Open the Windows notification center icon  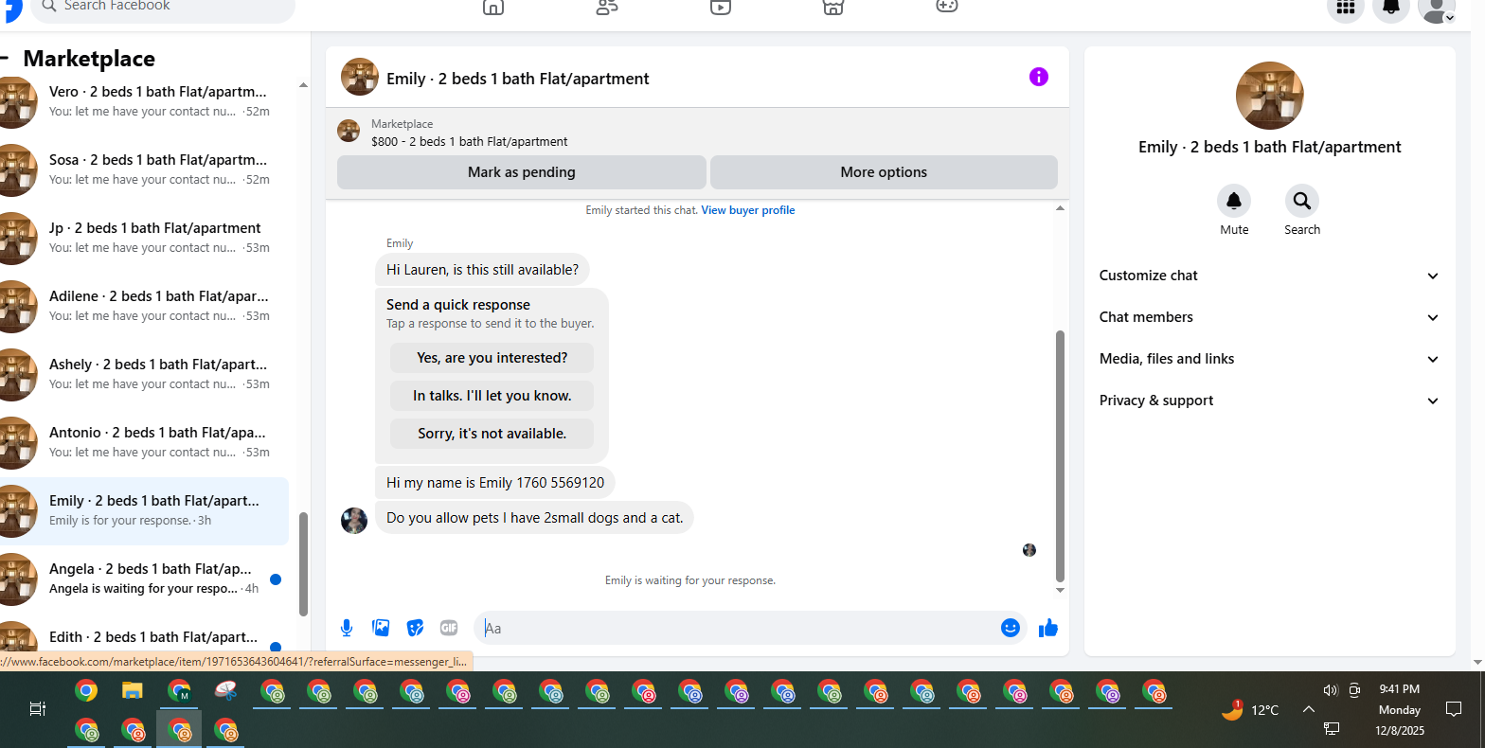[1454, 709]
